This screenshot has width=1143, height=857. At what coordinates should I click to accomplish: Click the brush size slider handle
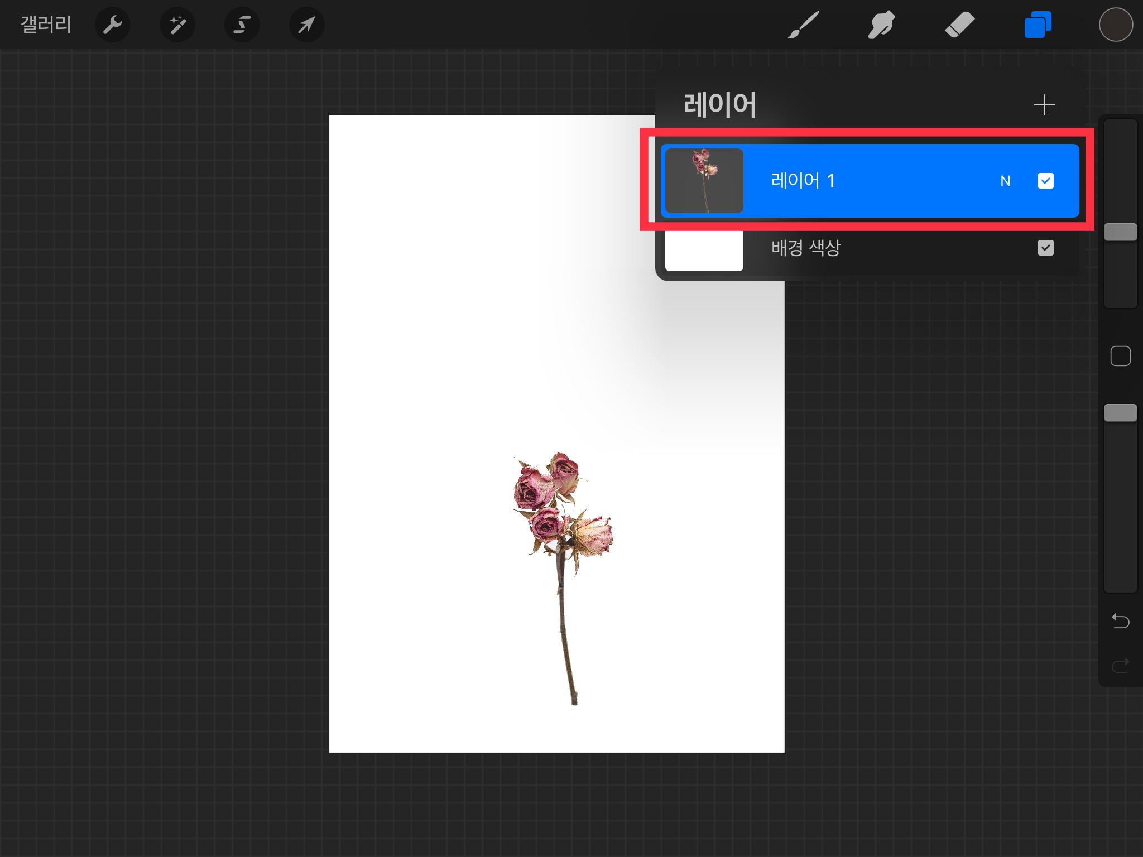coord(1120,232)
